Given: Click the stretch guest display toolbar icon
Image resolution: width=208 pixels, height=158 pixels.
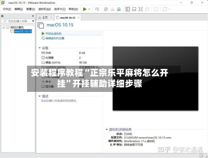Looking at the screenshot, I should 165,9.
